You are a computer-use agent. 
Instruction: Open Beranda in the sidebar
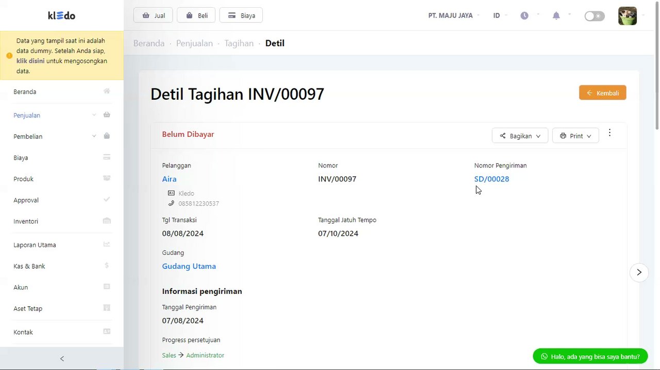[25, 91]
